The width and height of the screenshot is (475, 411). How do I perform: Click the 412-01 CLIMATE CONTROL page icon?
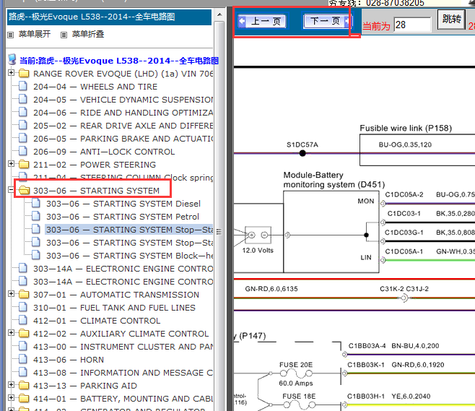(x=23, y=320)
